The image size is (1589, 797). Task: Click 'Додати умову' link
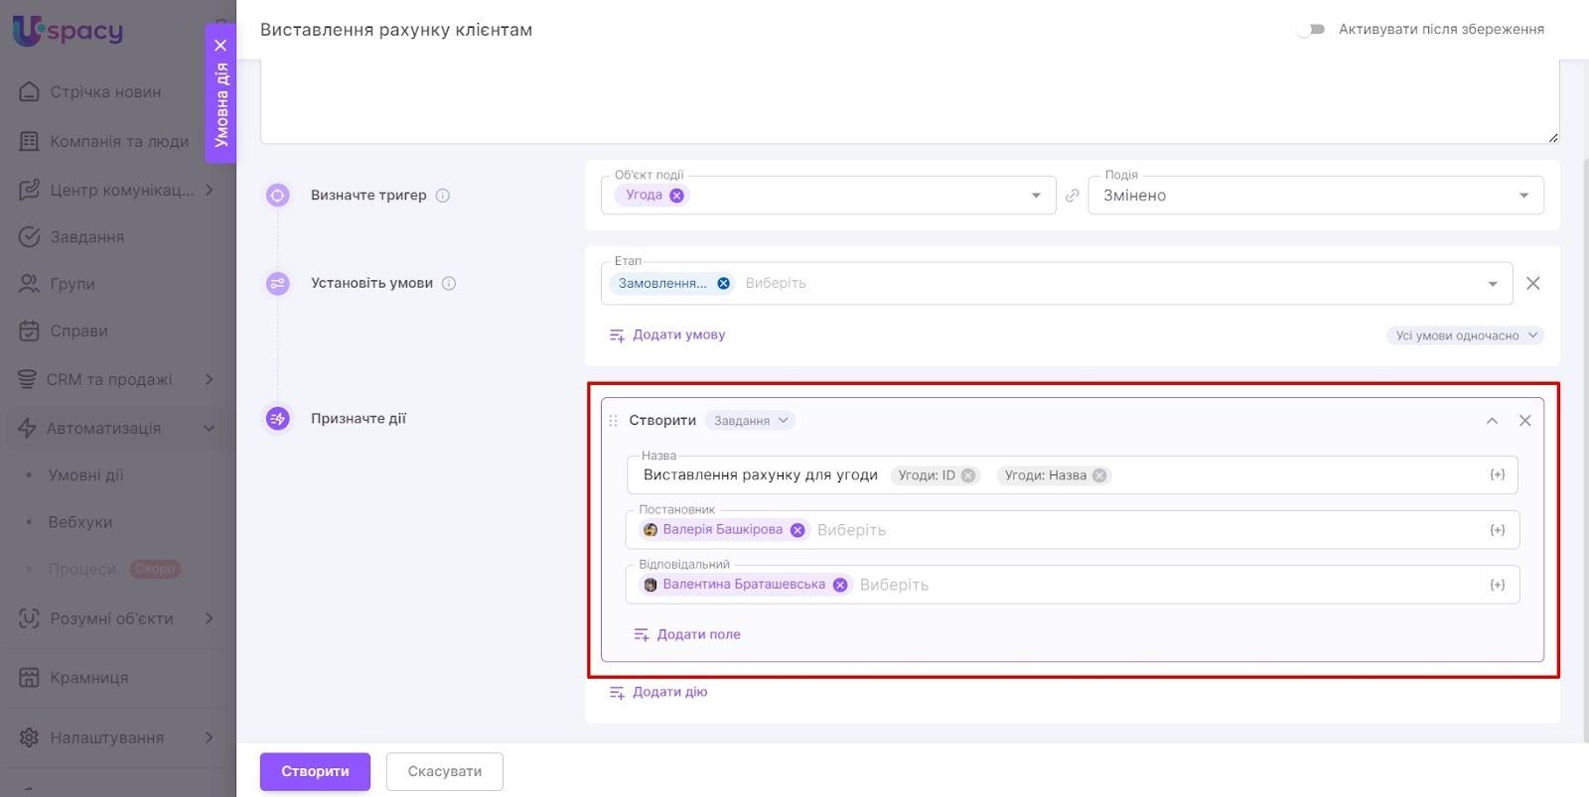(678, 335)
